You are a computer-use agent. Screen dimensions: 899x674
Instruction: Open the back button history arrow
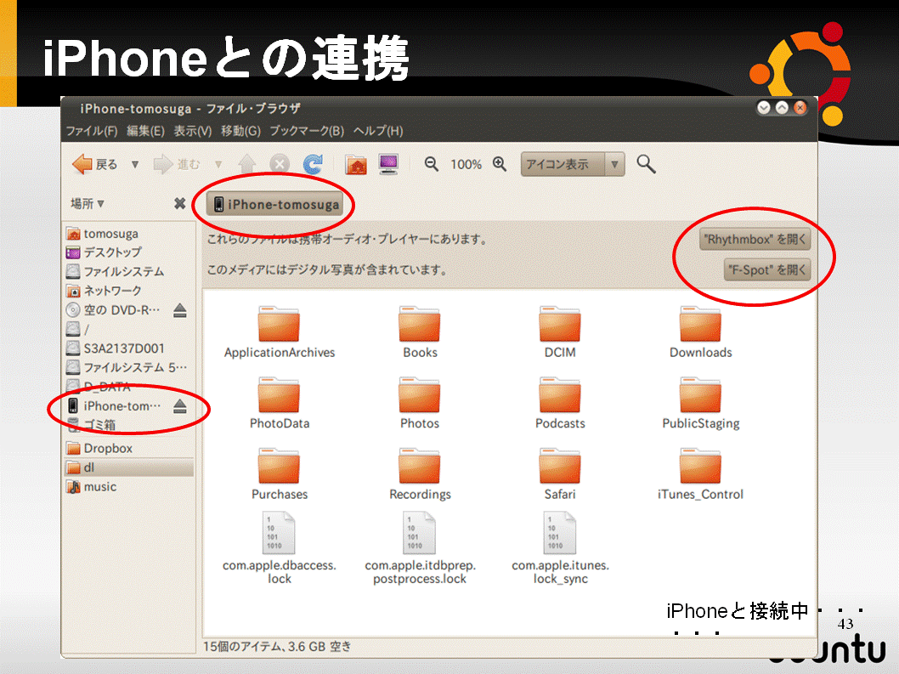tap(134, 164)
